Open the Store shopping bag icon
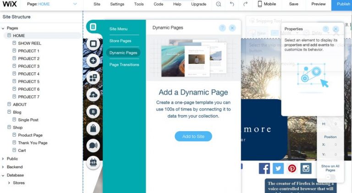352x193 pixels. coord(93,129)
